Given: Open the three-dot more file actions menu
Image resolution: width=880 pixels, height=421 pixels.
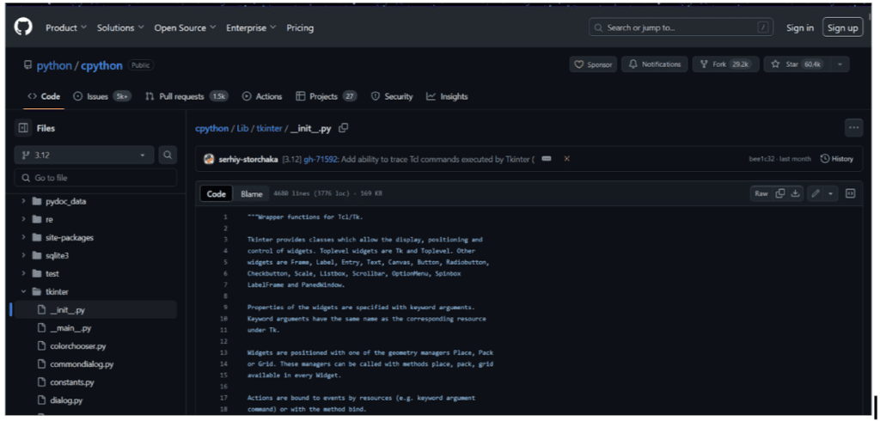Looking at the screenshot, I should pyautogui.click(x=853, y=128).
